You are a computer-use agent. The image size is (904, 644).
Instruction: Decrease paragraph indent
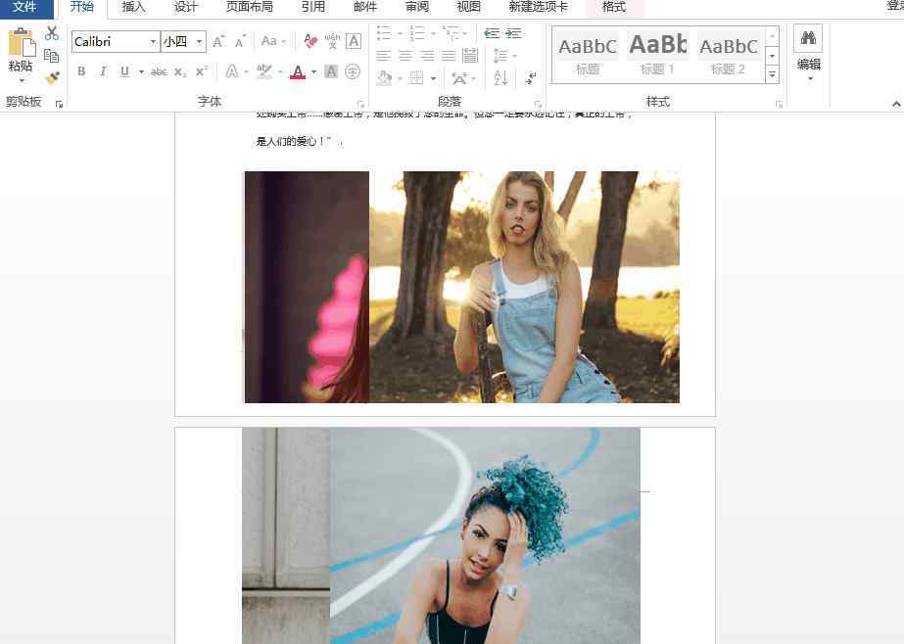click(x=492, y=33)
